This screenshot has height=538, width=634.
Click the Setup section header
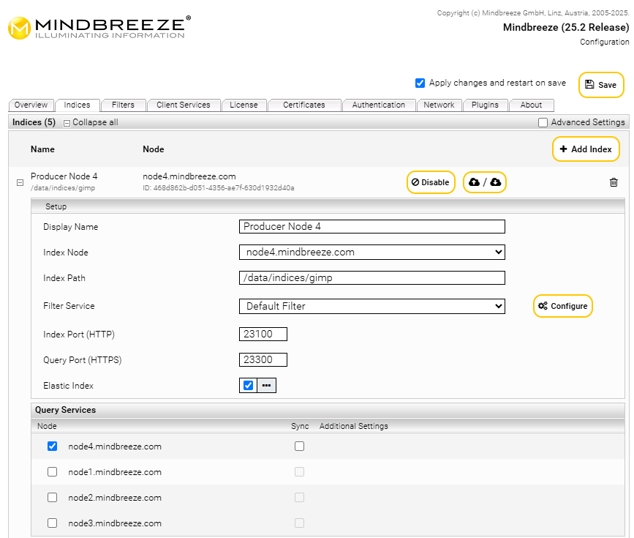[328, 206]
